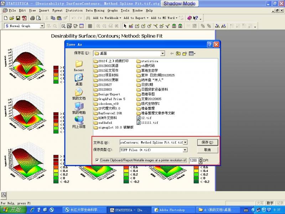Create a new document with the toolbar icon

[6, 18]
